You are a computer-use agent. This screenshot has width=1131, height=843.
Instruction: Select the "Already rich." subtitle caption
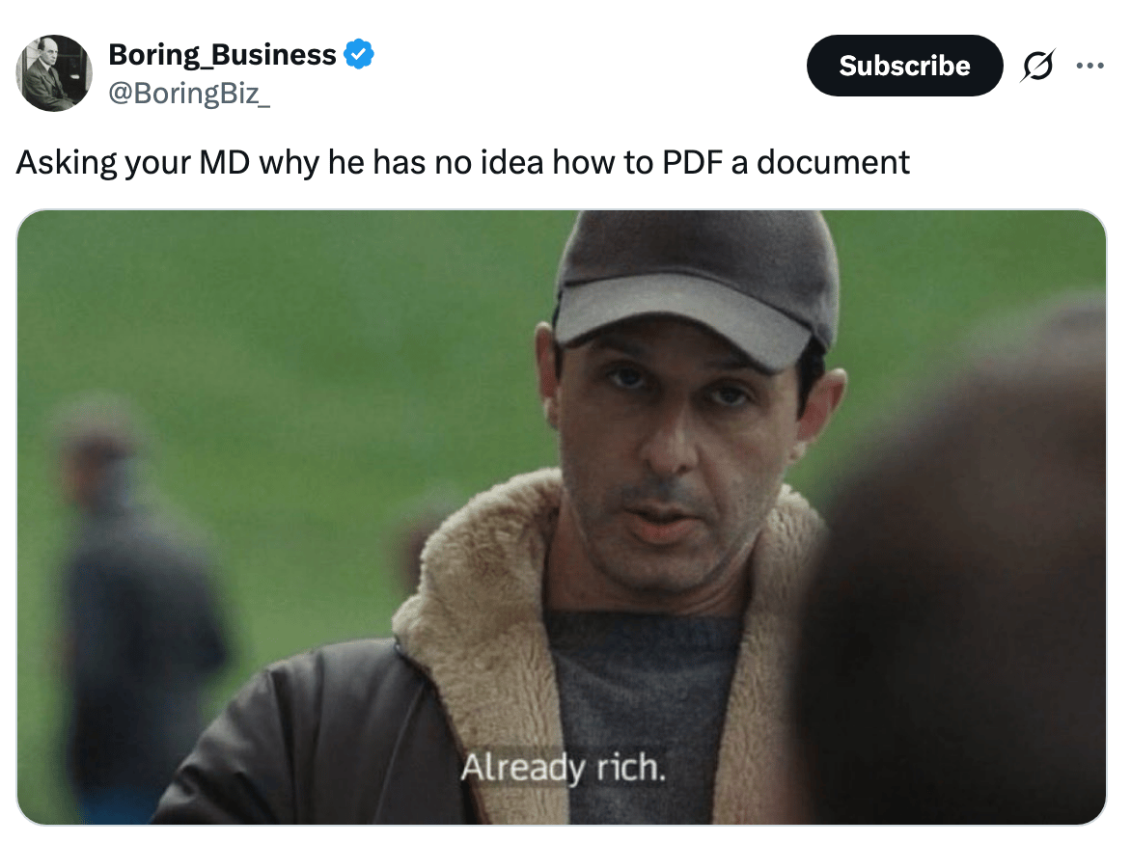click(564, 768)
